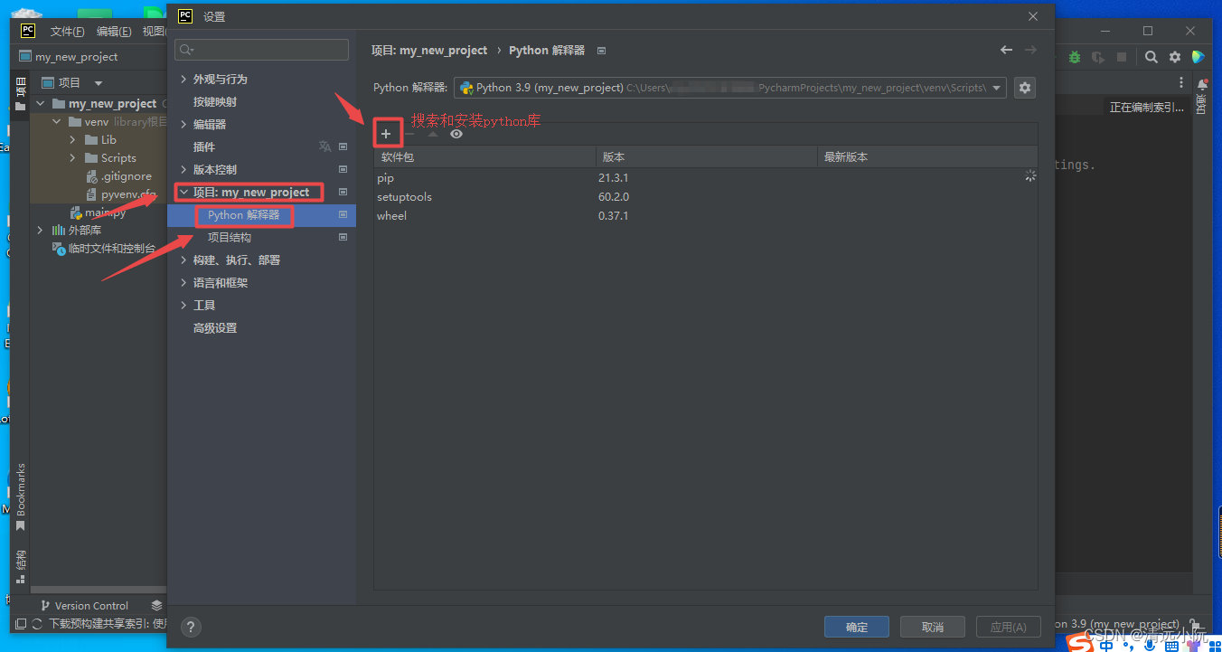Image resolution: width=1222 pixels, height=652 pixels.
Task: Expand the Scripts folder in project tree
Action: (x=73, y=158)
